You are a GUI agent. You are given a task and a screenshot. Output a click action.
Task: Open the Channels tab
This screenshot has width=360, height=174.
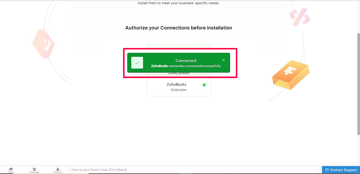[x=34, y=170]
